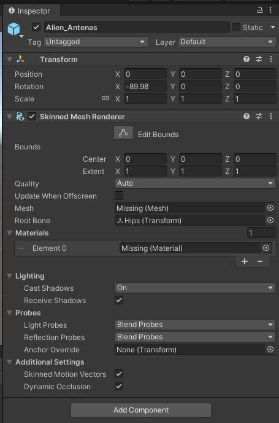Collapse the Lighting section
This screenshot has width=279, height=423.
pos(9,275)
